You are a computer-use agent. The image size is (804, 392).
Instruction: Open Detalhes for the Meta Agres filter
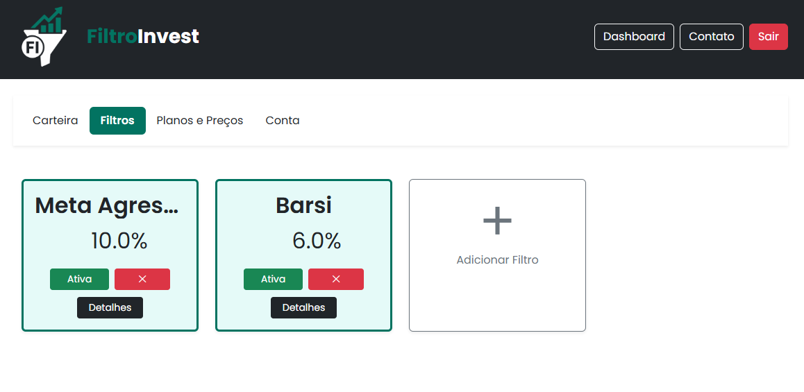tap(110, 307)
